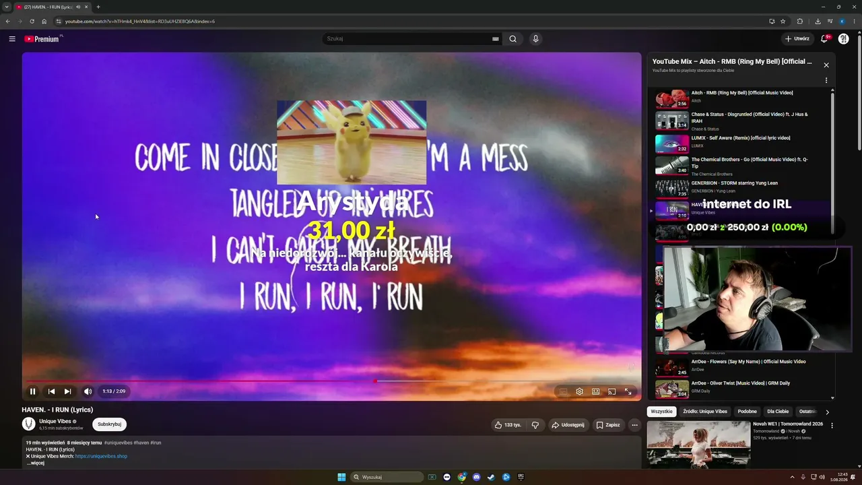Enter full screen mode
This screenshot has height=485, width=862.
tap(628, 391)
